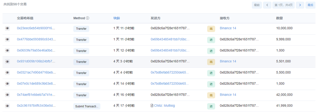Click the 共找到98个交易 result count text
Viewport: 318px width, 112px height.
pyautogui.click(x=15, y=4)
